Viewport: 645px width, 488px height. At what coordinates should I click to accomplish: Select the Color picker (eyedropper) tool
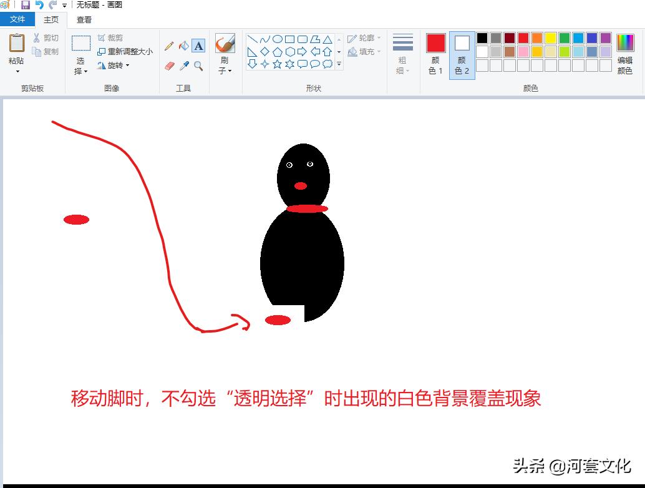(185, 66)
